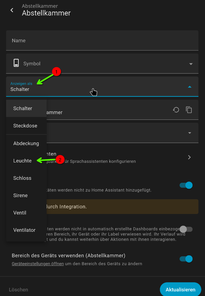
Task: Open the Geräteeinstellungen öffnen link
Action: click(x=38, y=264)
